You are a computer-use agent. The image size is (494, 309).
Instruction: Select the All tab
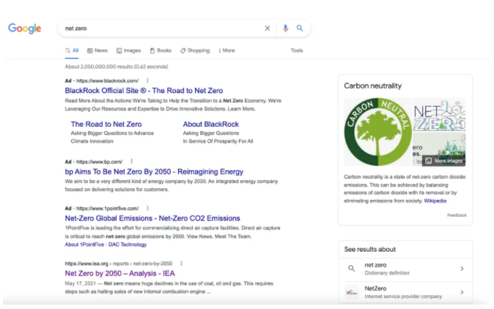pos(72,51)
